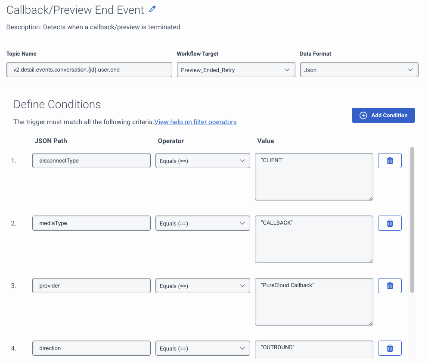Click the pencil icon to edit trigger name
Screen dimensions: 428x363
(x=152, y=9)
